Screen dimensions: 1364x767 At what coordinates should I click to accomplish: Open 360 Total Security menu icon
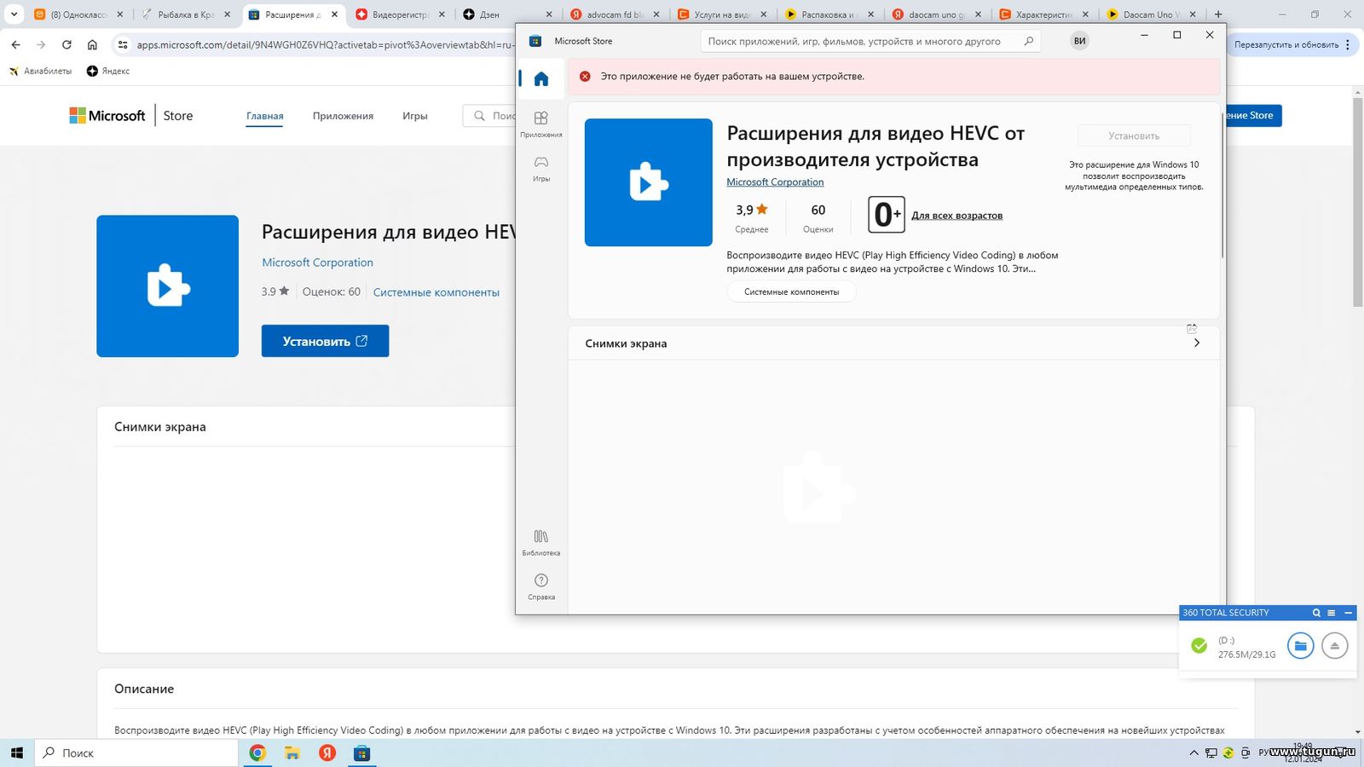[1331, 613]
